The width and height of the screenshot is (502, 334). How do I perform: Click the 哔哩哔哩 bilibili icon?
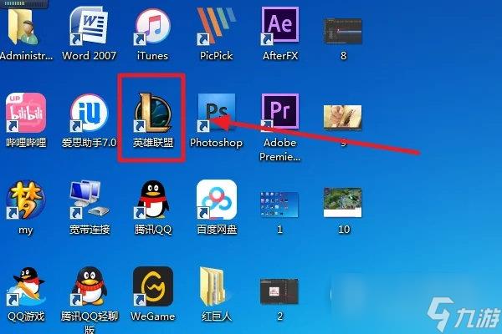[x=25, y=113]
